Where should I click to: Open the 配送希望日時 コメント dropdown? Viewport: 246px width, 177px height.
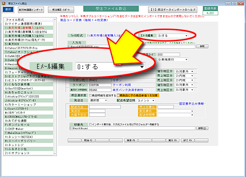click(146, 101)
